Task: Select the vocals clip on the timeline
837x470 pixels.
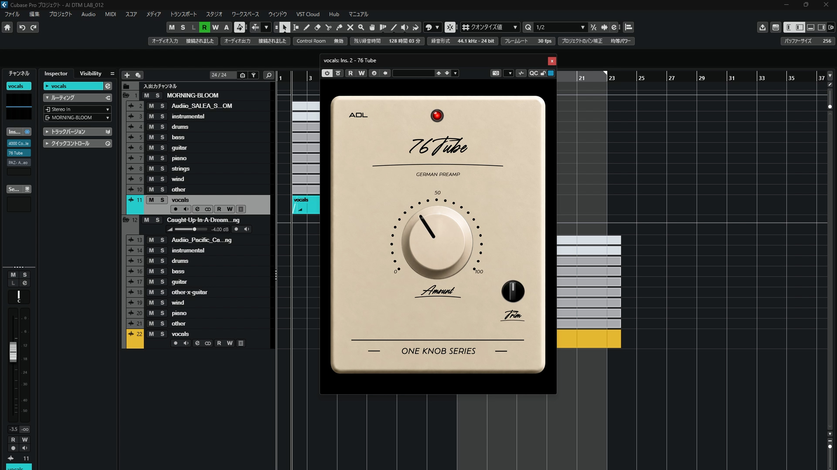Action: (306, 205)
